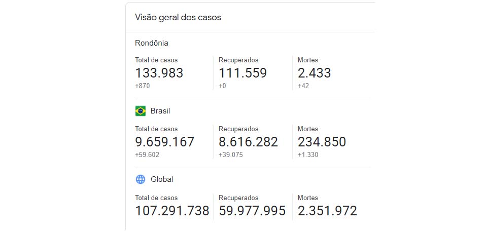Click Global deaths number 2.351.972
Image resolution: width=487 pixels, height=231 pixels.
(327, 211)
